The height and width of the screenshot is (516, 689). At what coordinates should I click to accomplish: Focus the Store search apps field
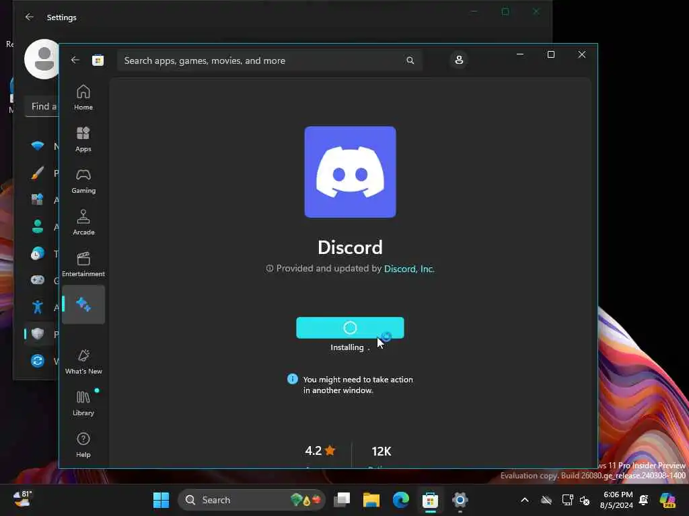point(270,60)
